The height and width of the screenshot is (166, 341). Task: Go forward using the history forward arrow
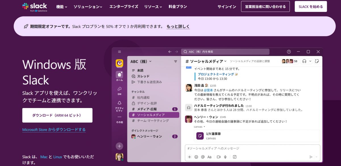pos(177,52)
